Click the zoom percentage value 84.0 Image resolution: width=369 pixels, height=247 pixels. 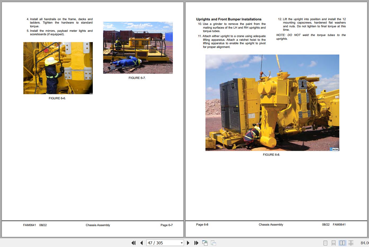coord(364,243)
